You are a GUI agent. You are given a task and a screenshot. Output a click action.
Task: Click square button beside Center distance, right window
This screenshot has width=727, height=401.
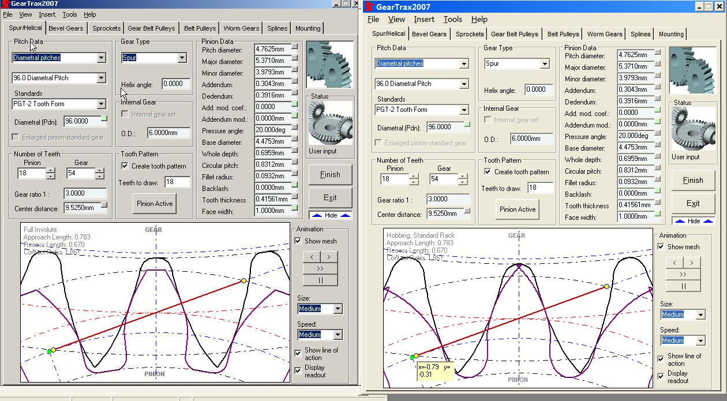click(x=467, y=211)
